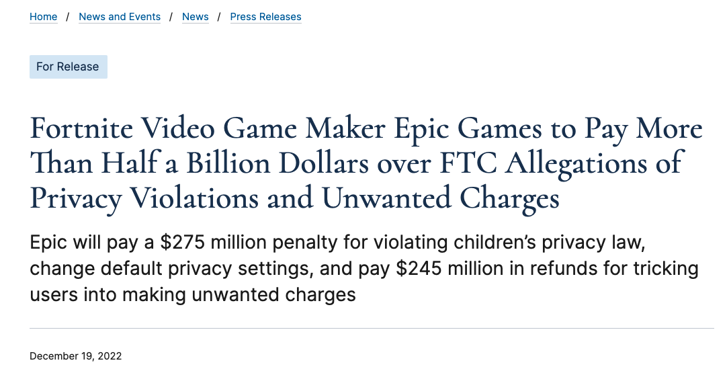The image size is (727, 373).
Task: Click the slash separator after Home
Action: tap(68, 17)
